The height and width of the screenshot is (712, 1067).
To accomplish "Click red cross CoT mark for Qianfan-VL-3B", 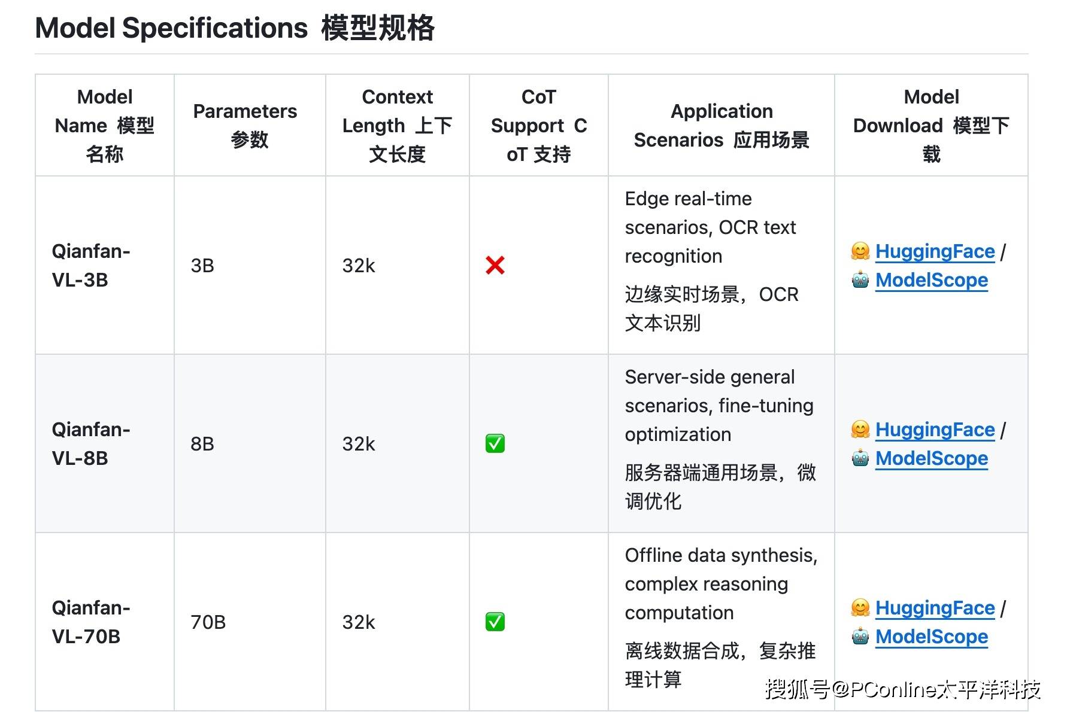I will click(x=495, y=265).
